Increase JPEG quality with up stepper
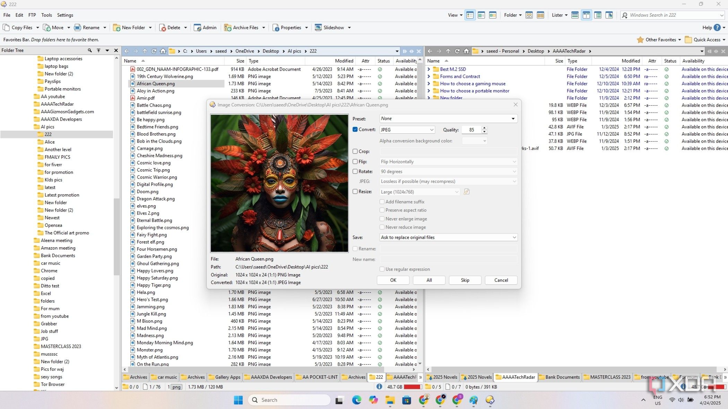 pos(484,128)
